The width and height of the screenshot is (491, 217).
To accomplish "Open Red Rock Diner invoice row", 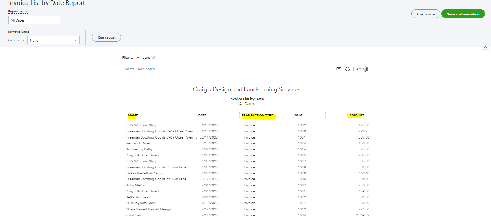I will tap(248, 143).
